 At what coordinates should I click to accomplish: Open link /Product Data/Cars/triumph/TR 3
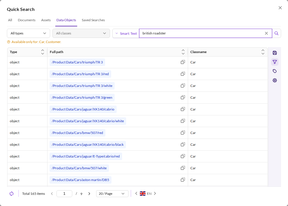coord(77,62)
